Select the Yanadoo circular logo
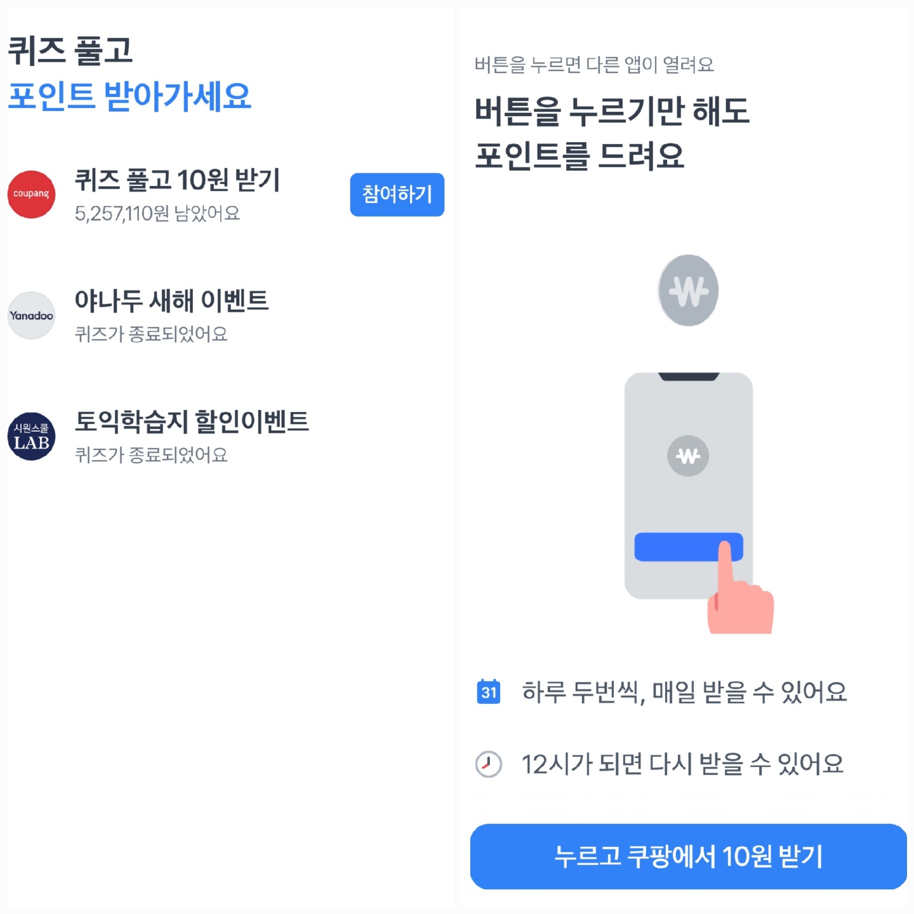The height and width of the screenshot is (914, 914). [31, 315]
